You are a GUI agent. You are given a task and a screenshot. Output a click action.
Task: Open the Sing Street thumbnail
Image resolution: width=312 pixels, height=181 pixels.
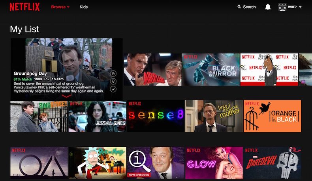click(x=39, y=116)
